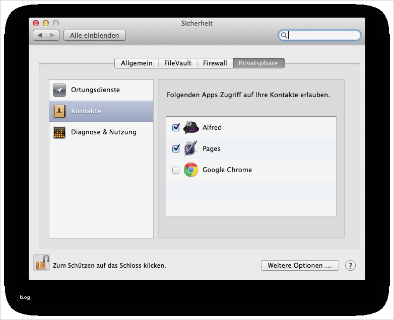This screenshot has height=320, width=394.
Task: Uncheck the Pages contacts access checkbox
Action: [x=176, y=148]
